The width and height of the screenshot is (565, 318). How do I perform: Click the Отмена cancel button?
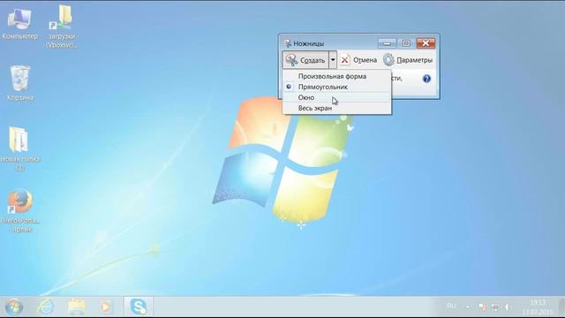click(x=358, y=60)
